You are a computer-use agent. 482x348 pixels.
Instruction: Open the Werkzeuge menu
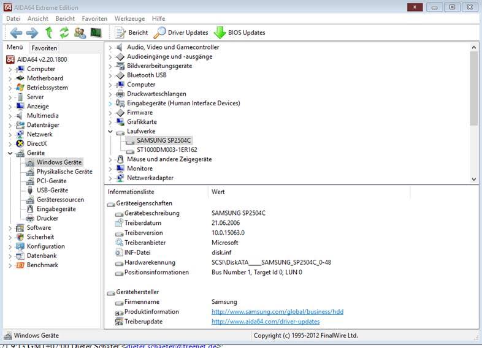(129, 19)
